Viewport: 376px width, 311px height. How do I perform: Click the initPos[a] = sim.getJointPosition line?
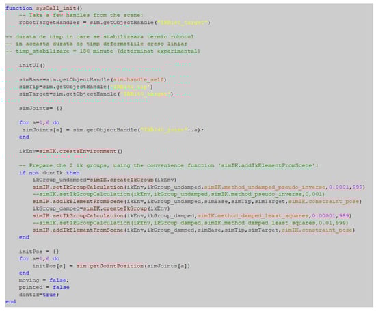111,266
